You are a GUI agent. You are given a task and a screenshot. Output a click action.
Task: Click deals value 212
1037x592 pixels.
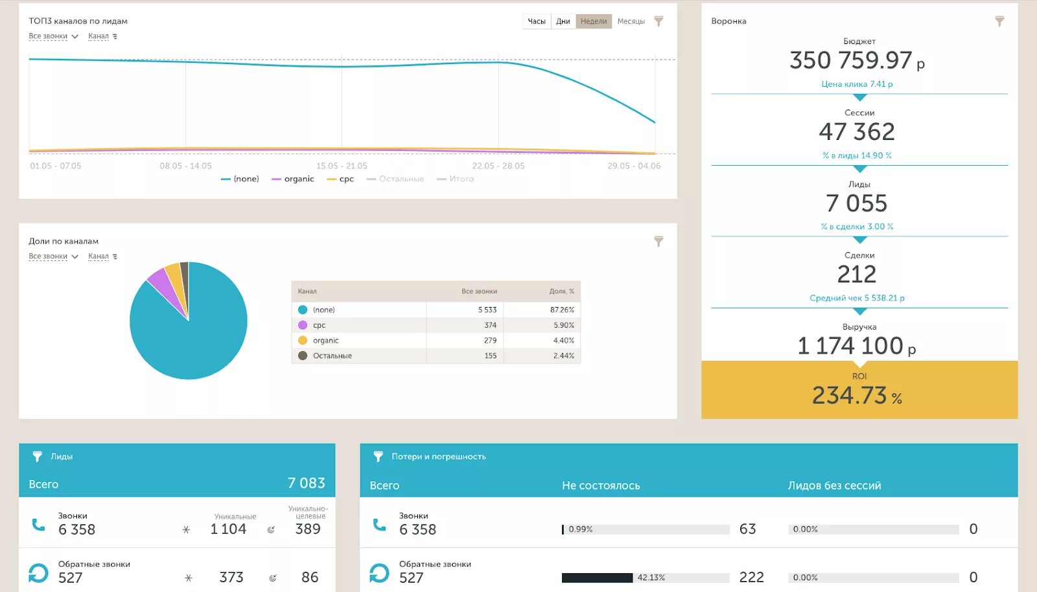pos(857,275)
